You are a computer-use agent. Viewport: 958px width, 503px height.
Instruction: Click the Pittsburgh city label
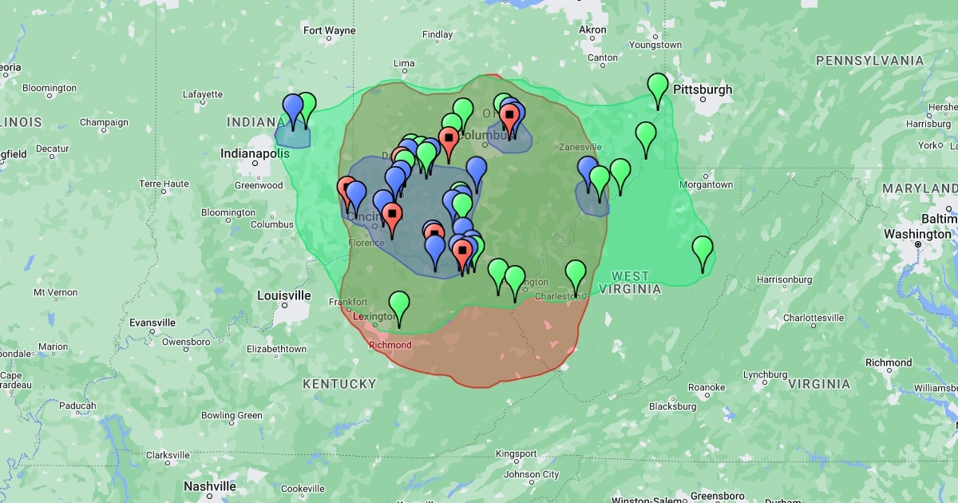[703, 89]
